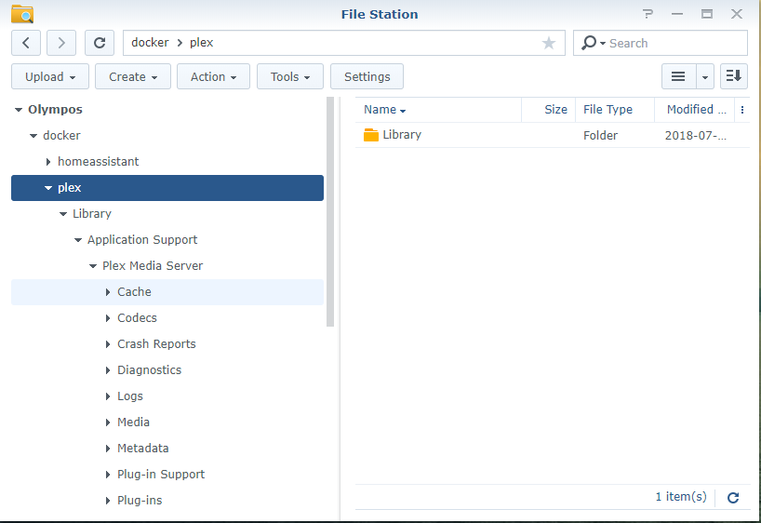
Task: Click into the Search input field
Action: (676, 43)
